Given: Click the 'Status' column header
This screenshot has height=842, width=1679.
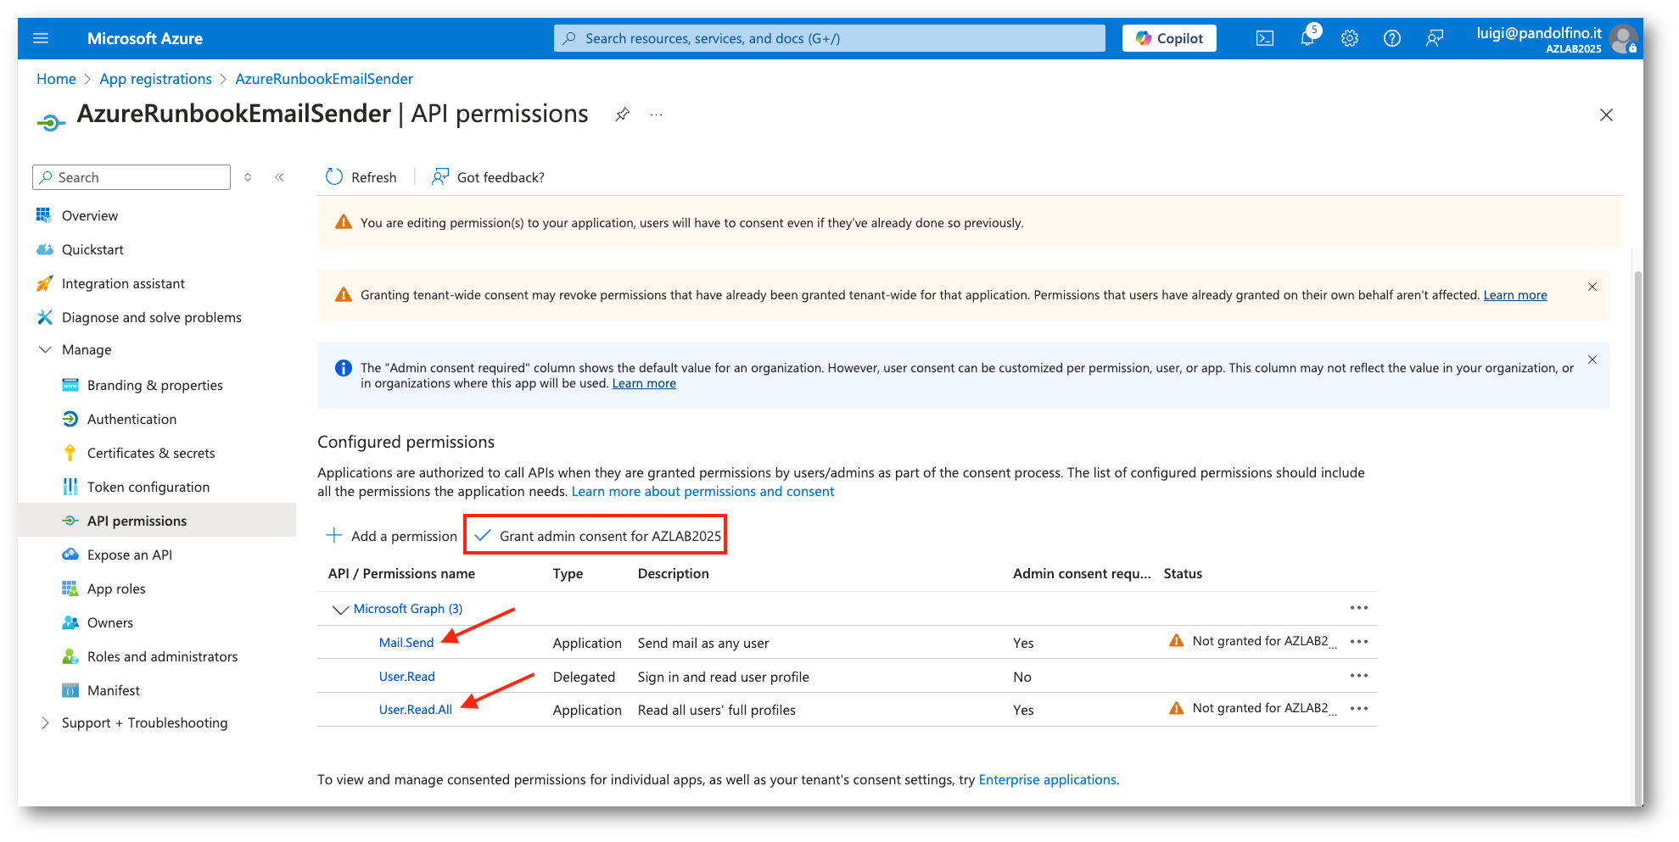Looking at the screenshot, I should pos(1183,573).
